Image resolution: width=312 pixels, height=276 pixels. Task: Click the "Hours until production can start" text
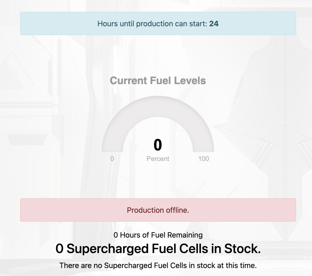(x=152, y=24)
